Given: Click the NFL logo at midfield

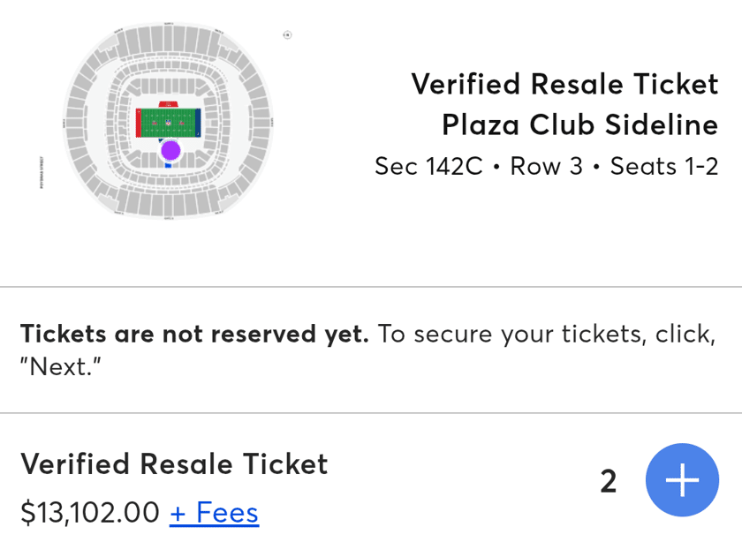Looking at the screenshot, I should 168,123.
